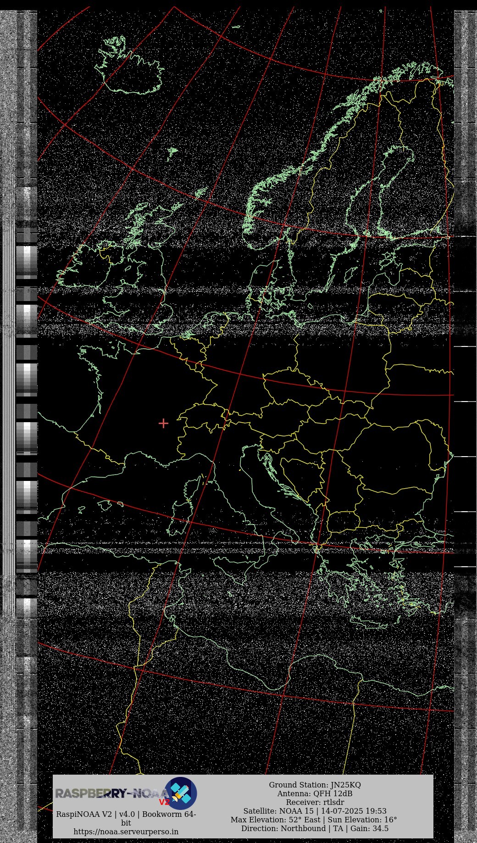The image size is (477, 843).
Task: Click the Receiver: rtlsdr text
Action: point(315,802)
